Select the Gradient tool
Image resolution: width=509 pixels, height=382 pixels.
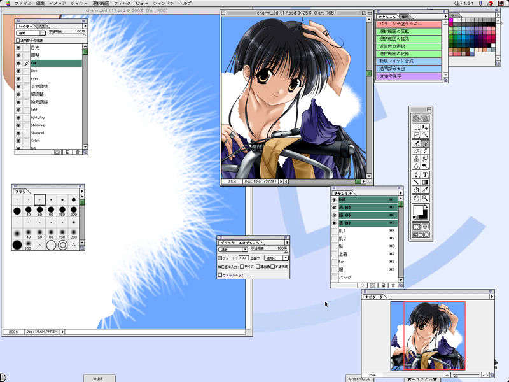tap(425, 182)
